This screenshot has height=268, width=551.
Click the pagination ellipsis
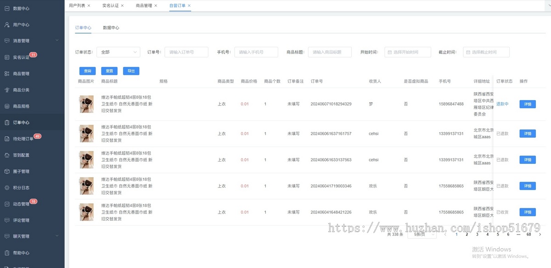pyautogui.click(x=518, y=234)
